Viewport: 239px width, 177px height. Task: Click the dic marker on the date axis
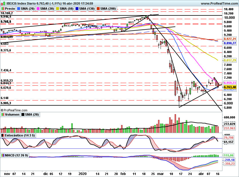[x=46, y=174]
